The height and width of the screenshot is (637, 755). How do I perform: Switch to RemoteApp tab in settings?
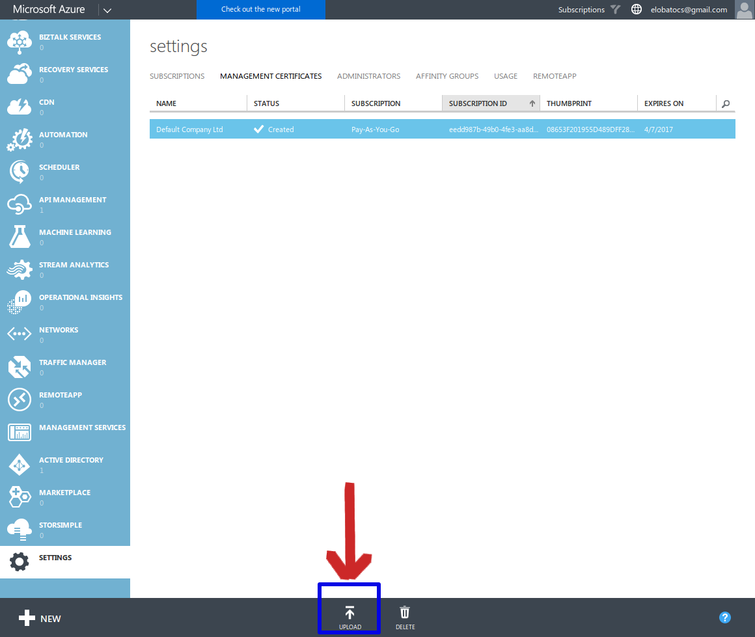point(555,76)
